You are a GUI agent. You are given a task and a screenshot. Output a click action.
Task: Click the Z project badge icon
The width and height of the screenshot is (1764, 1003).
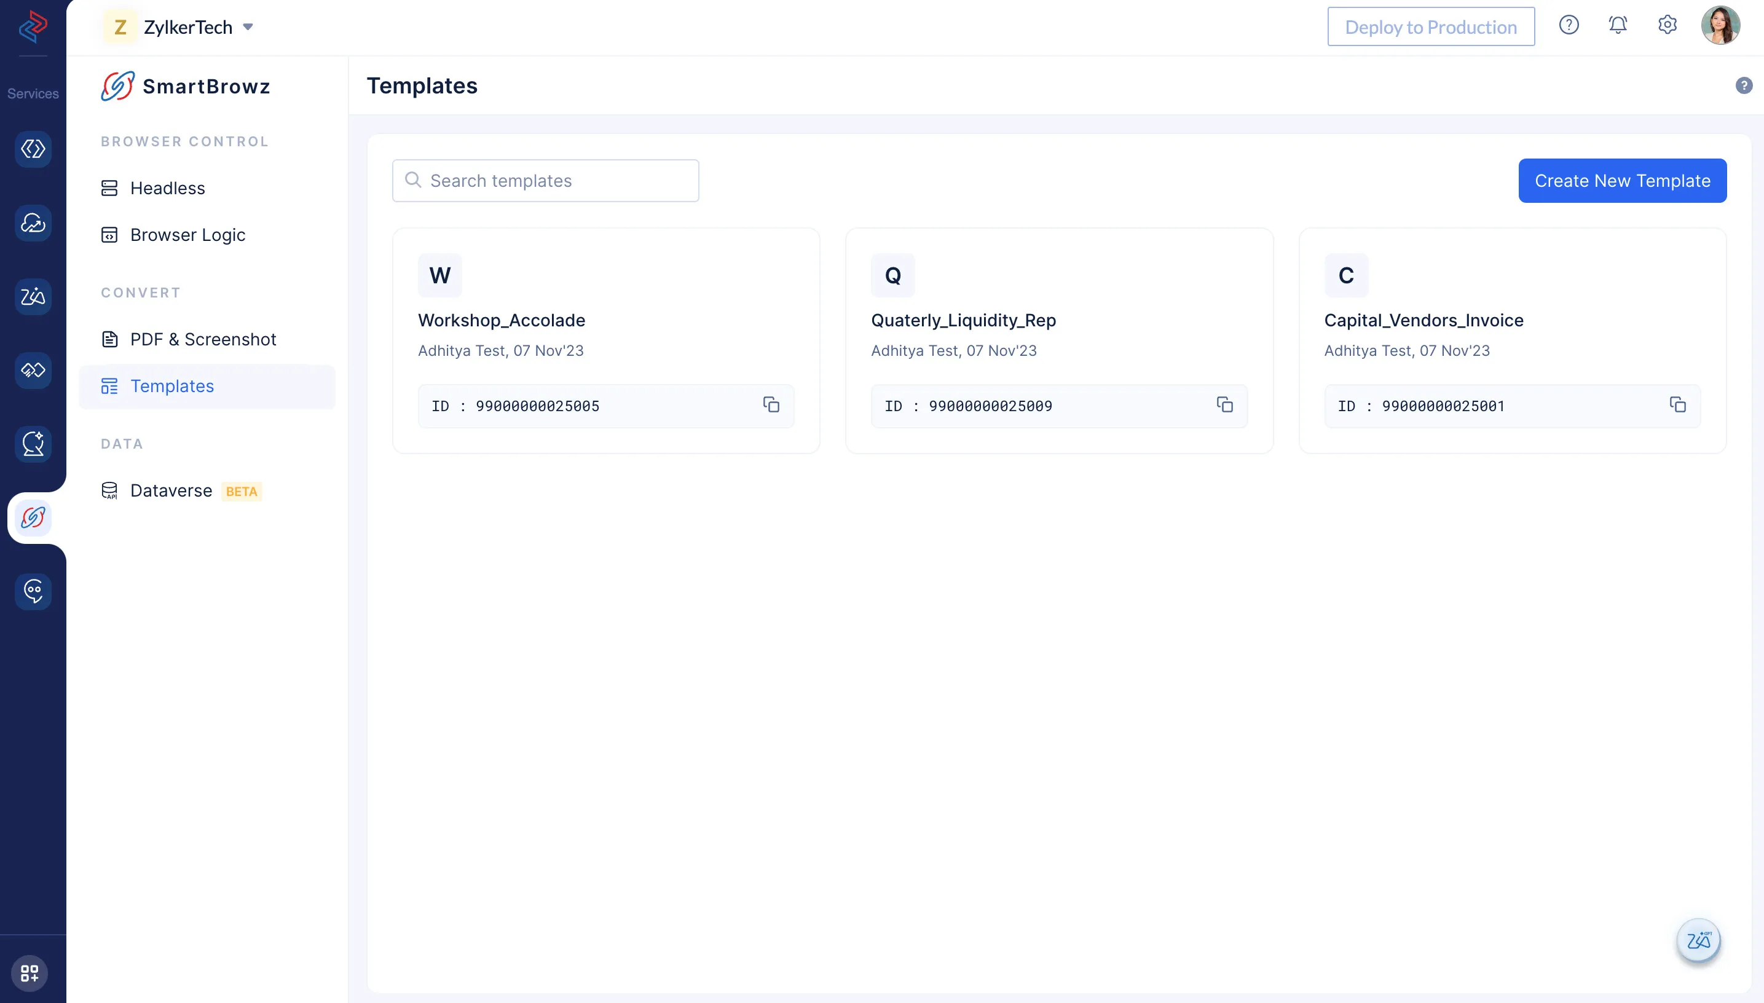tap(120, 27)
